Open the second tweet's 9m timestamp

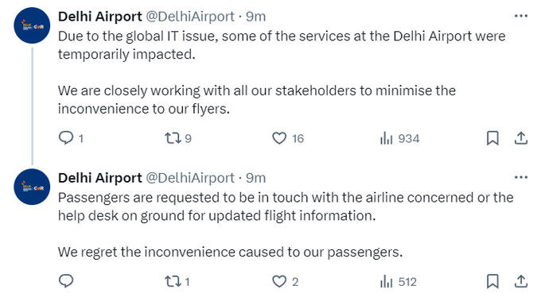click(255, 178)
